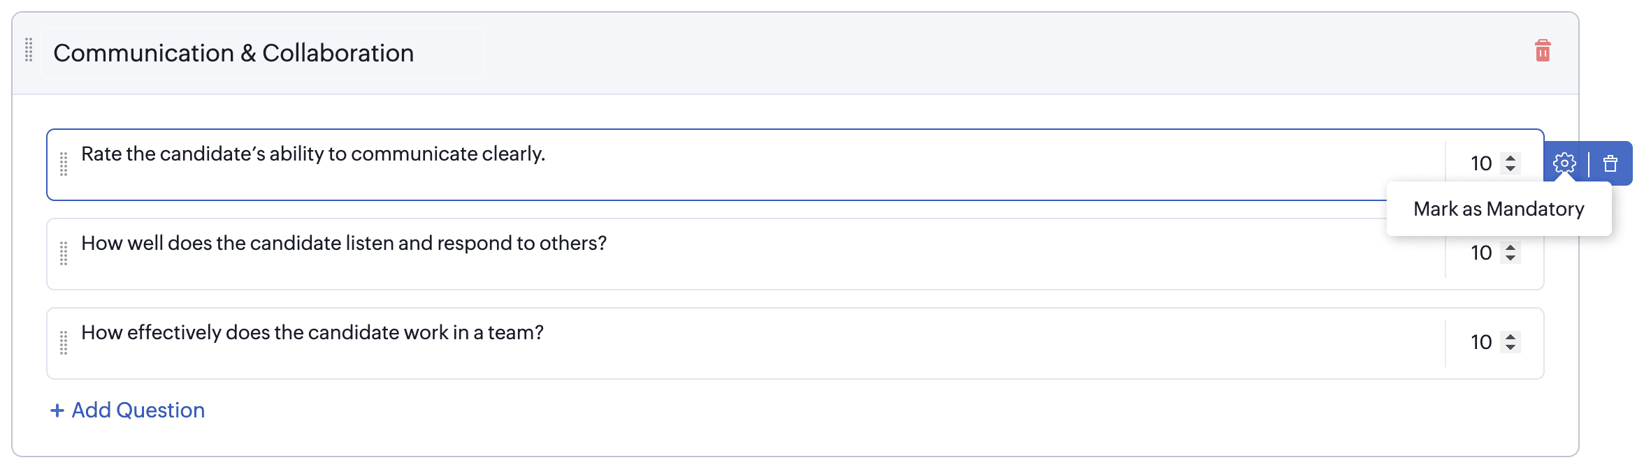Delete the communicate clearly question
The height and width of the screenshot is (467, 1644).
tap(1610, 163)
